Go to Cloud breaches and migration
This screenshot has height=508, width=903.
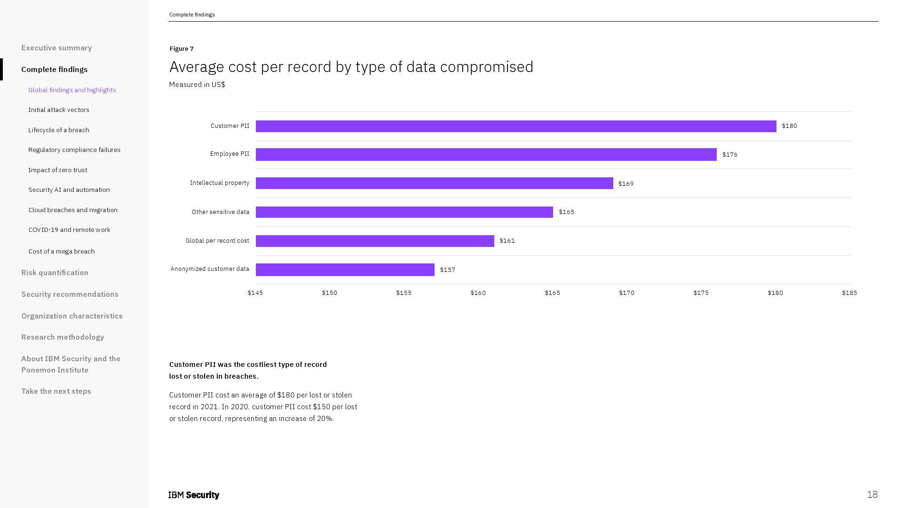tap(73, 210)
